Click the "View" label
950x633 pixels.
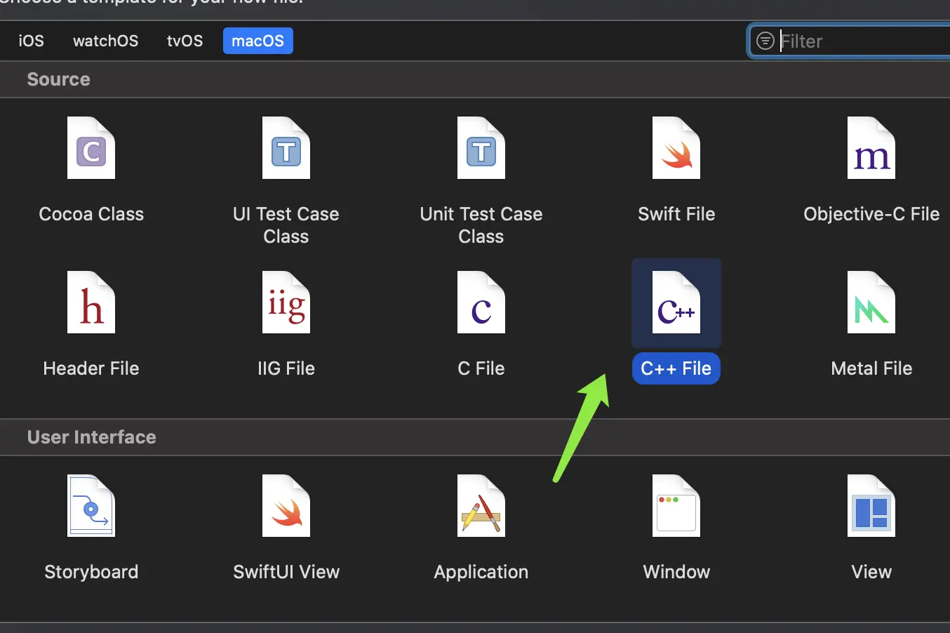(871, 572)
